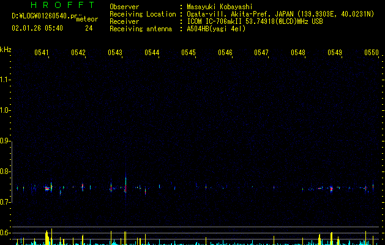Click the meteor echo near 0550

373,187
